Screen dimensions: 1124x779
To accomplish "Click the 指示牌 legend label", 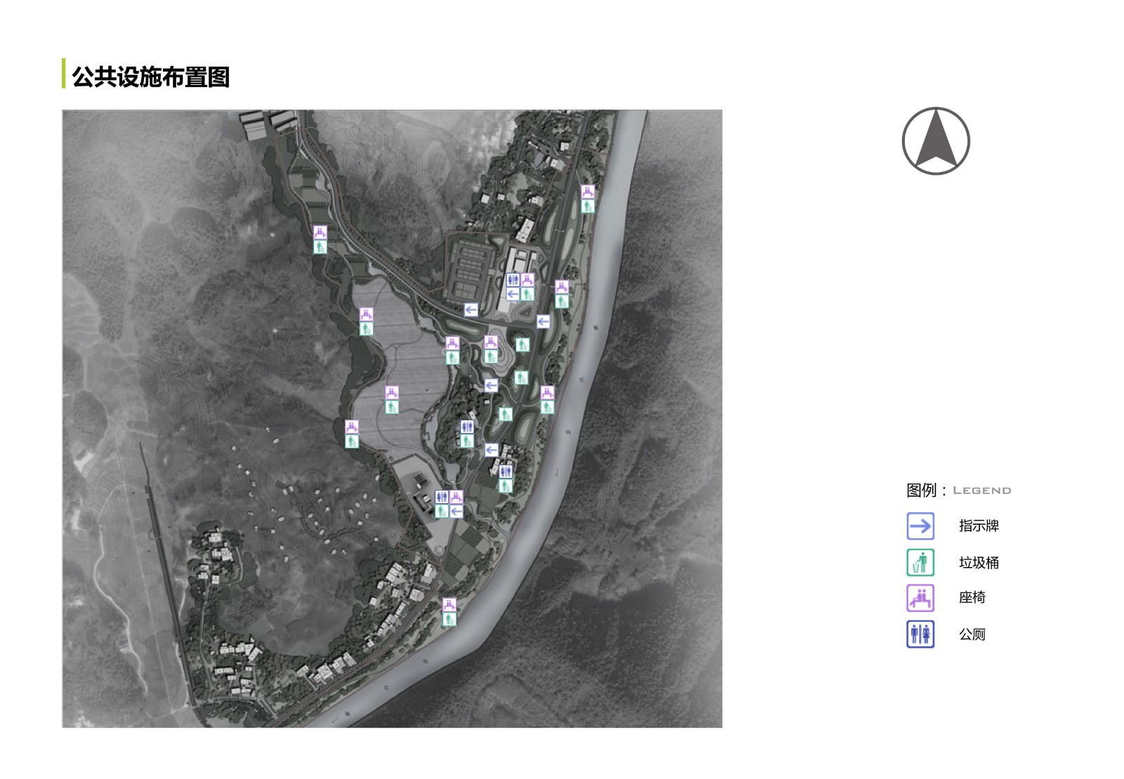I will pyautogui.click(x=979, y=526).
